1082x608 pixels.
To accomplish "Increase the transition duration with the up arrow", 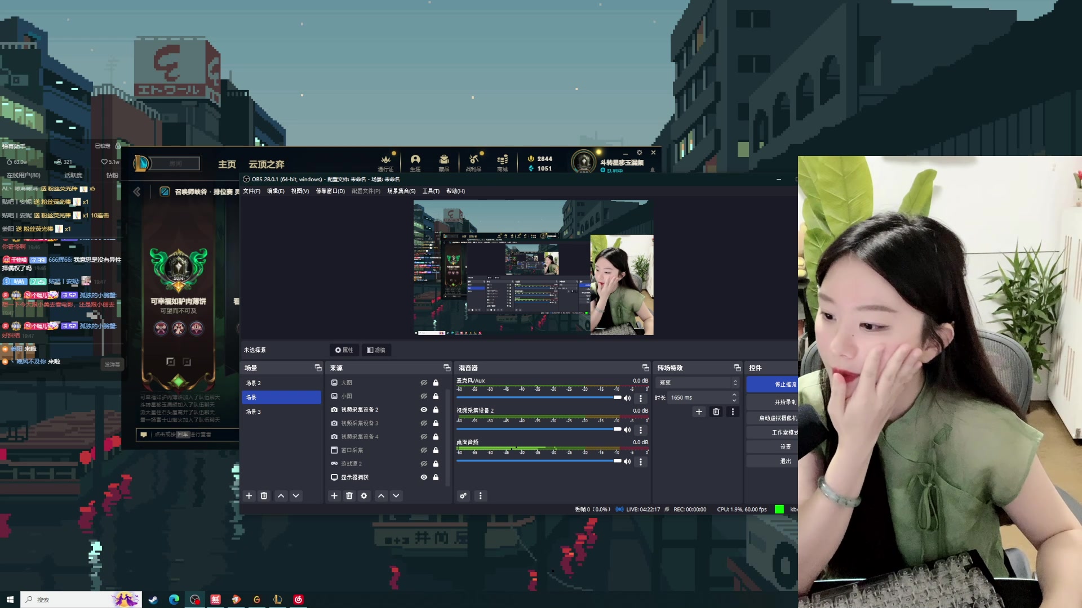I will pos(734,395).
